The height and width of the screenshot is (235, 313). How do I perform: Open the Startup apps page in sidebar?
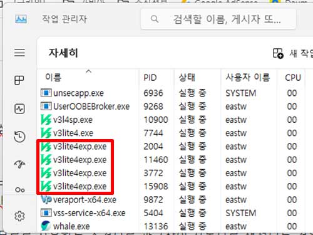pyautogui.click(x=19, y=165)
